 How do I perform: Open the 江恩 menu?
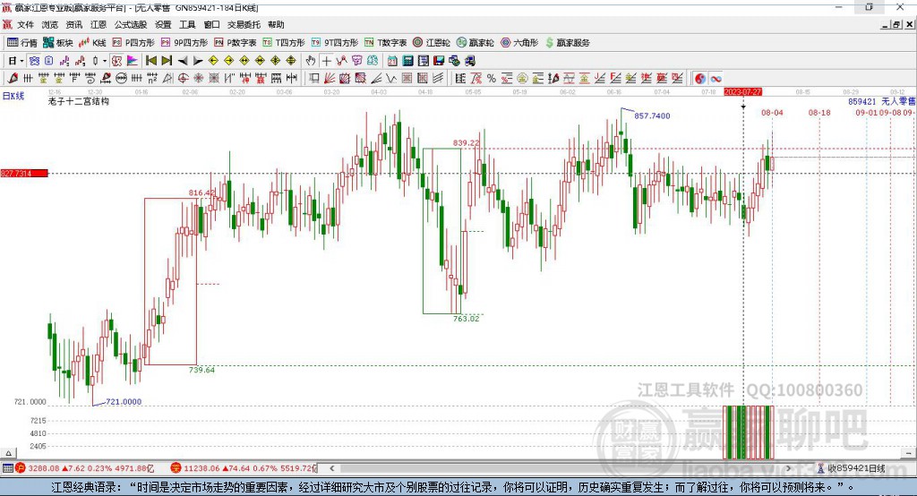click(99, 24)
